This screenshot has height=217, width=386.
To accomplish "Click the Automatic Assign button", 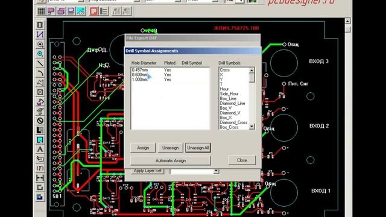I will [x=170, y=161].
